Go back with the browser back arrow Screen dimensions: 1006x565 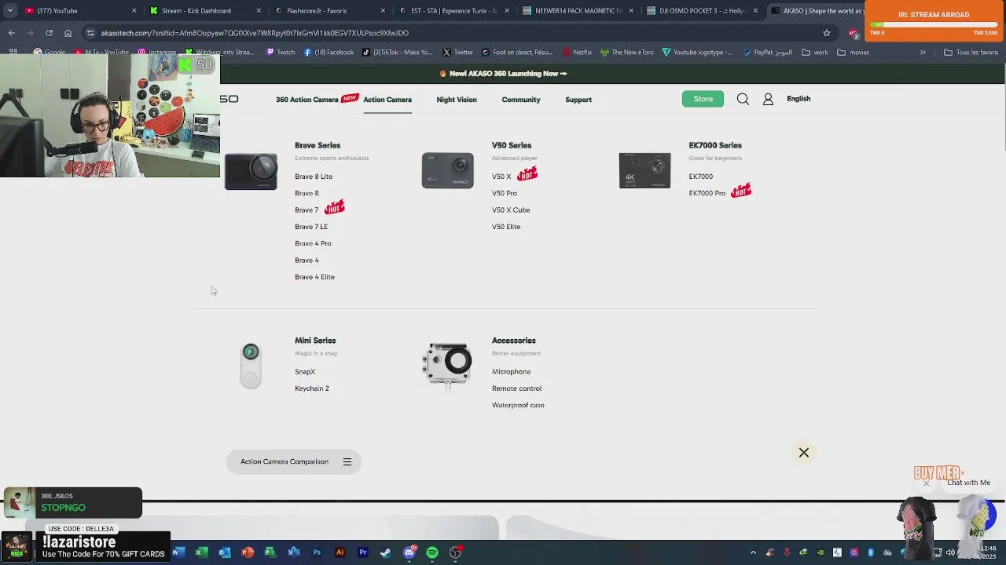point(12,33)
